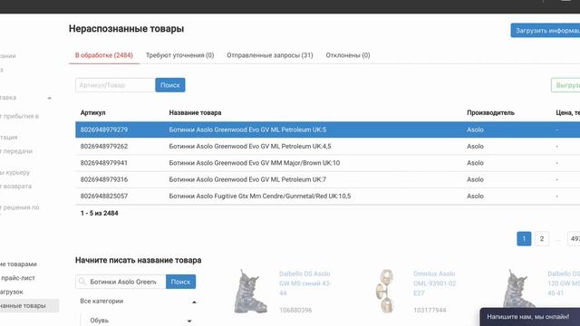Click the 'Артикул' column header

(92, 112)
